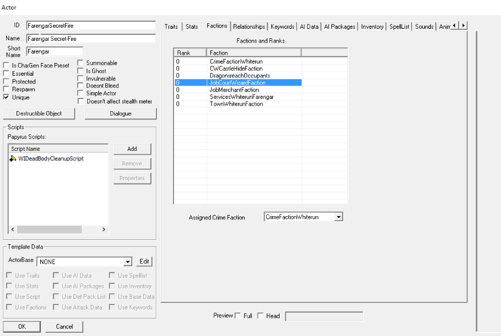Uncheck the Unique checkbox

coord(6,97)
